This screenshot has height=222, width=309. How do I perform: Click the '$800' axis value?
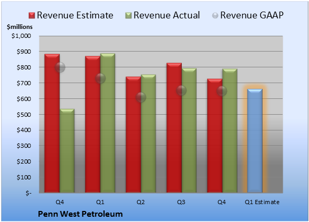(x=24, y=67)
